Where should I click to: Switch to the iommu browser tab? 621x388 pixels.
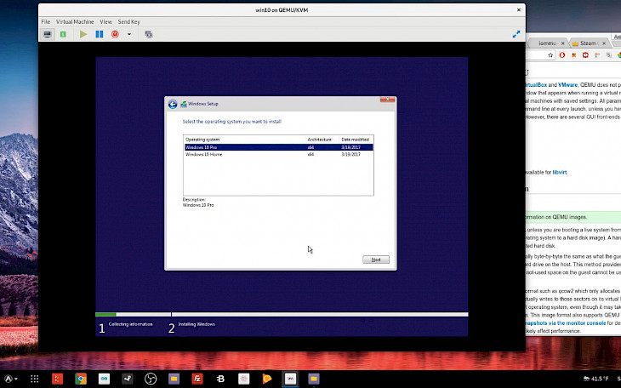pos(547,43)
